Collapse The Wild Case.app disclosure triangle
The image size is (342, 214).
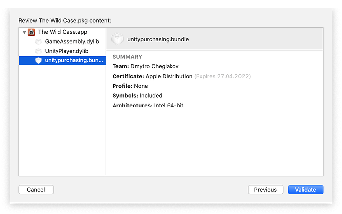tap(23, 32)
